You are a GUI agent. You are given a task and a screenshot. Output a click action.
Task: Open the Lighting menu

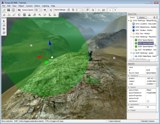click(x=45, y=6)
